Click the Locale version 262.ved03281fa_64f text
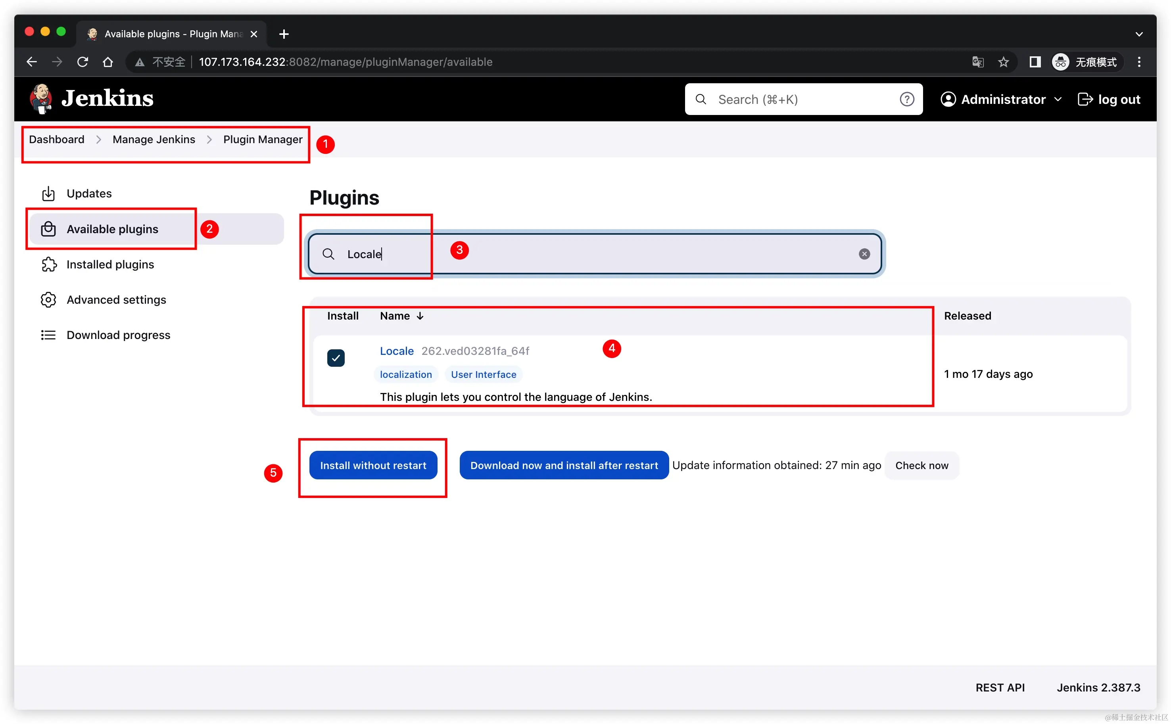The width and height of the screenshot is (1171, 724). pyautogui.click(x=475, y=351)
